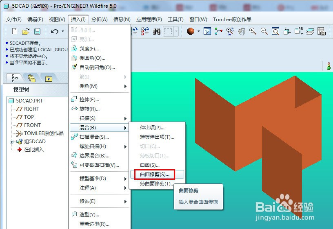The height and width of the screenshot is (229, 333).
Task: Click the Zoom In magnifier icon
Action: pos(253,31)
